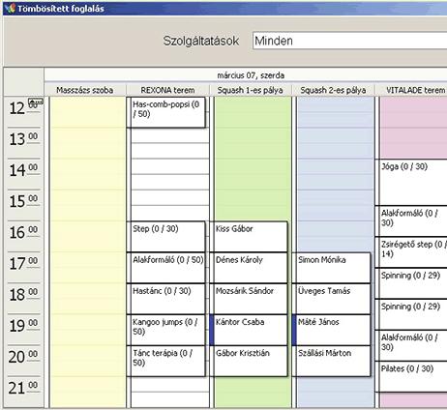Click the március 07, szerda date header
447x410 pixels.
point(251,75)
